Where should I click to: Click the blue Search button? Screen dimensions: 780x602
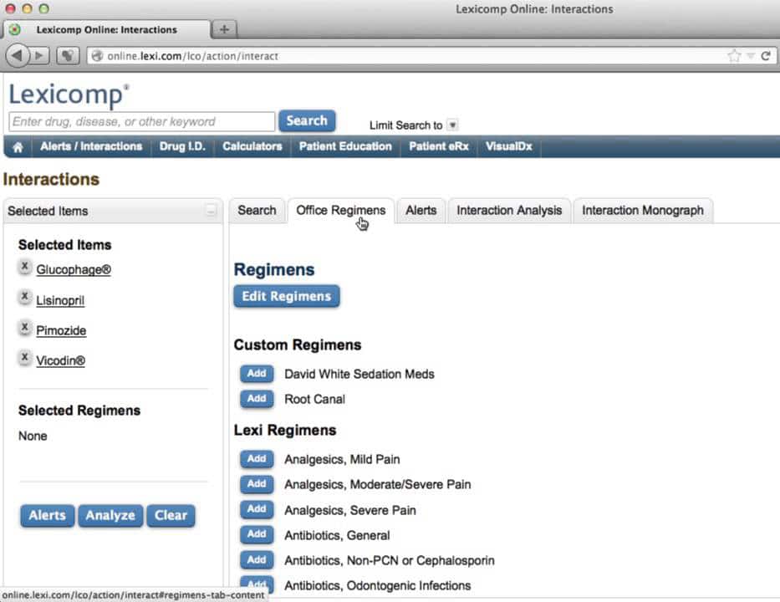pos(307,121)
